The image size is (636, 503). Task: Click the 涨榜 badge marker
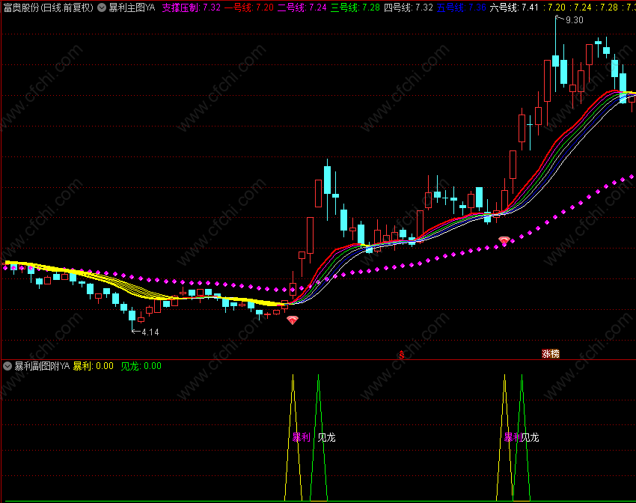click(551, 354)
